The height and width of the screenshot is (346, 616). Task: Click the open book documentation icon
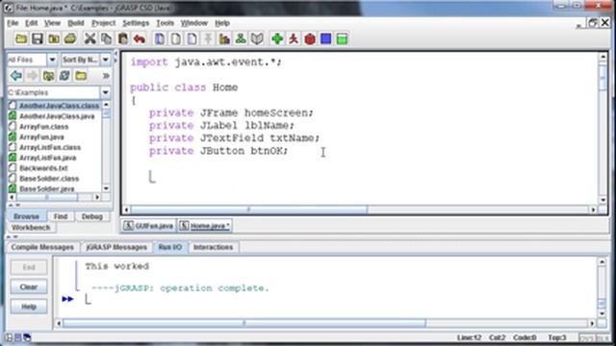257,38
